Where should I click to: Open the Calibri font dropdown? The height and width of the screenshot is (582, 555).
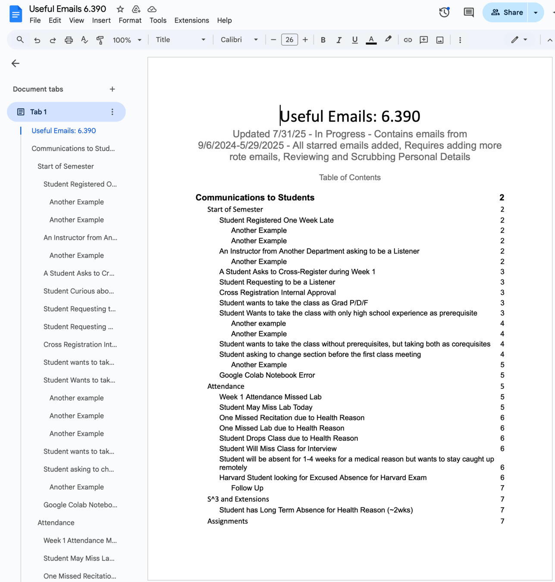(x=239, y=40)
